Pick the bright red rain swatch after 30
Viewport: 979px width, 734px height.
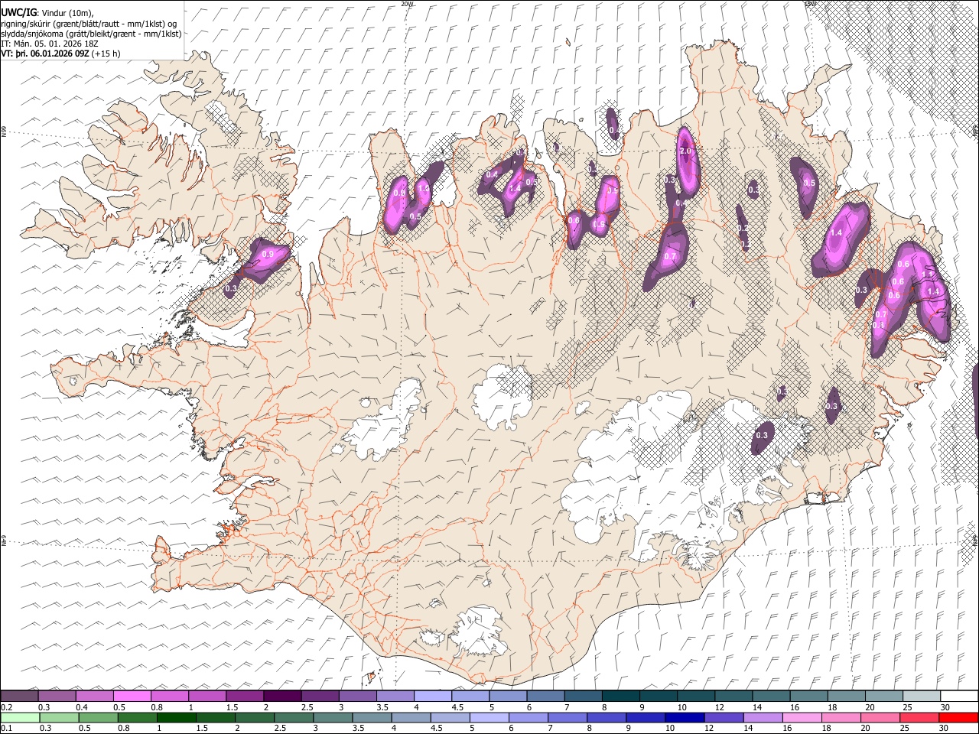point(958,717)
